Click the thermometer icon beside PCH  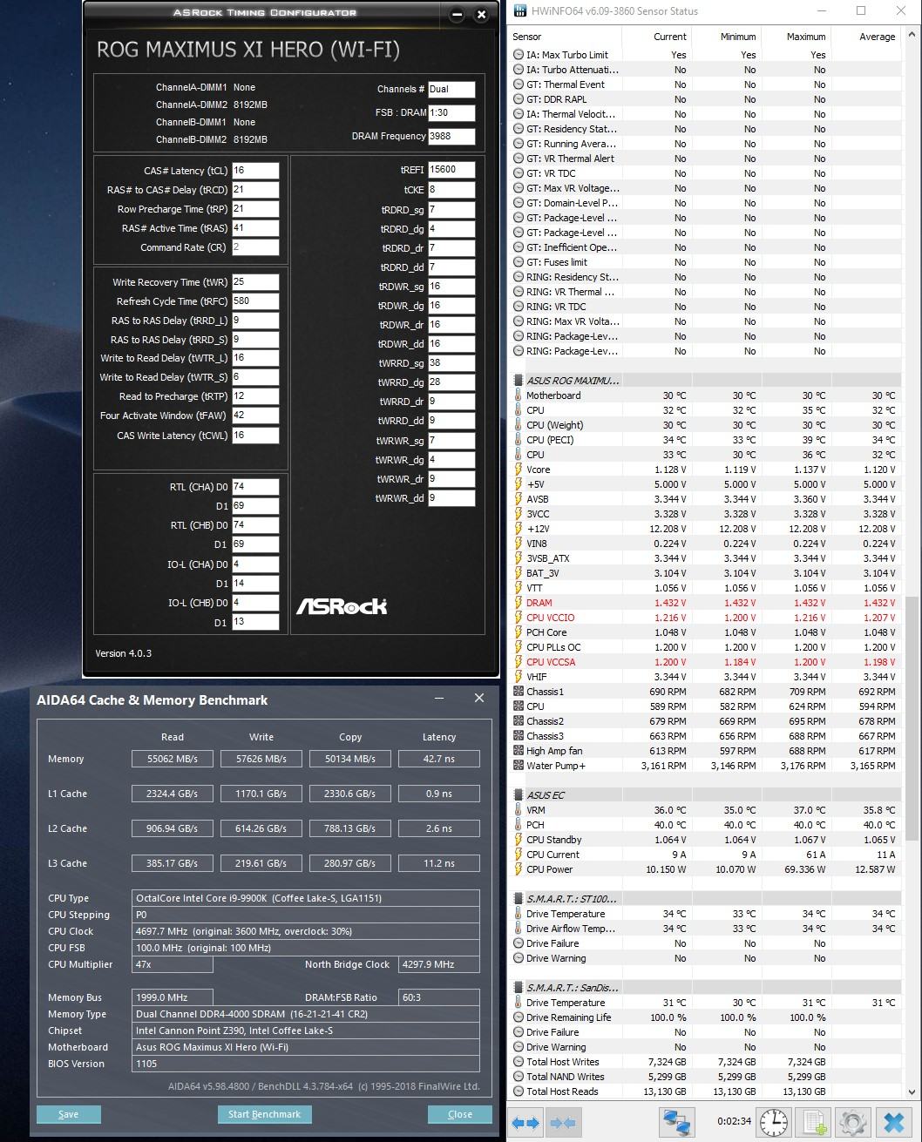tap(519, 825)
